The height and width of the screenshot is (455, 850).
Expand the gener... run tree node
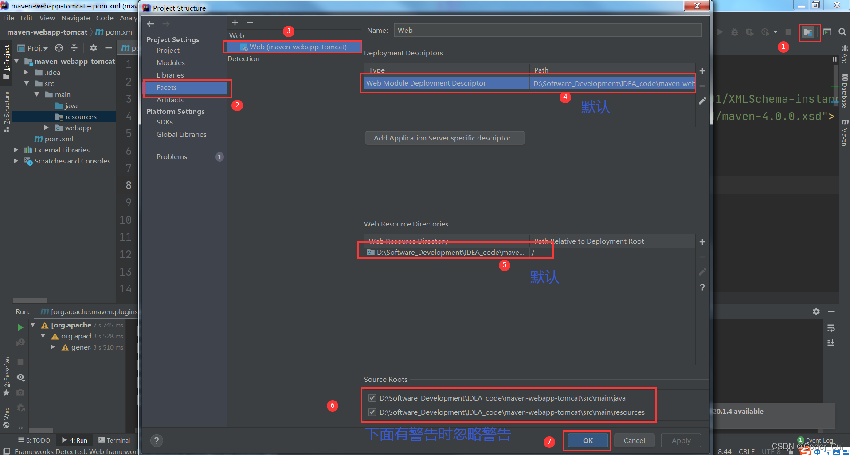tap(53, 347)
